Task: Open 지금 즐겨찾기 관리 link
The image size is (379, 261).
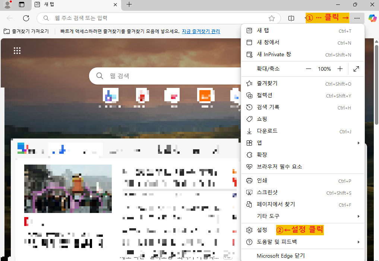Action: [201, 31]
